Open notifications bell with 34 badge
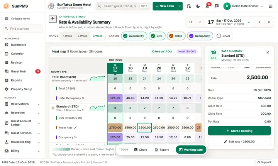This screenshot has height=166, width=278. pos(207,6)
